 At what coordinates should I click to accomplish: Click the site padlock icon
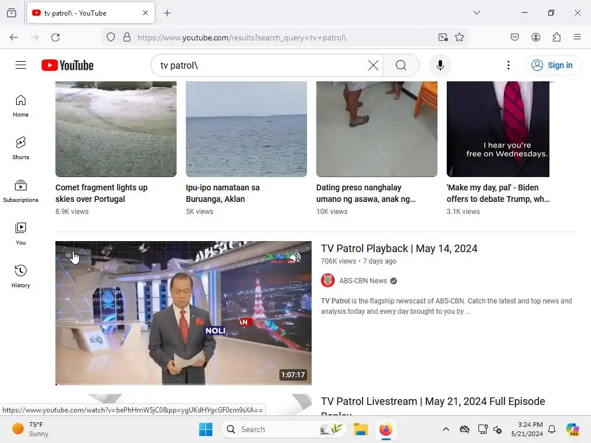pyautogui.click(x=127, y=37)
